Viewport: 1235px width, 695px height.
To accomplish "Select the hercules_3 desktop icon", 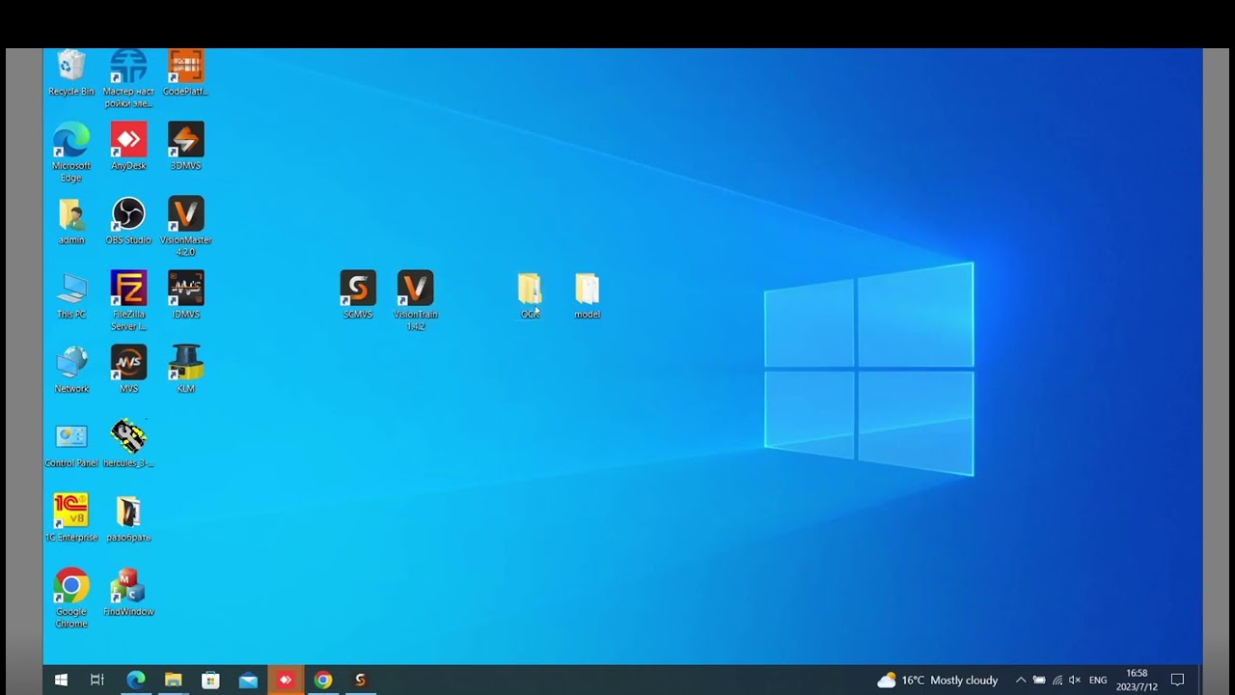I will pos(128,443).
